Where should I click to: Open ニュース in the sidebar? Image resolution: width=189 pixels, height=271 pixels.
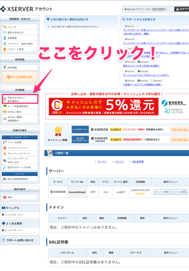pos(20,27)
